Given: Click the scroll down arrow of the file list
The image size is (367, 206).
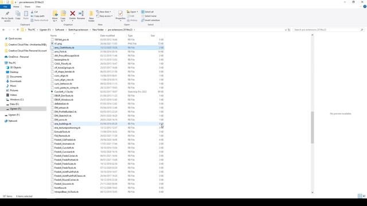Looking at the screenshot, I should (x=312, y=192).
